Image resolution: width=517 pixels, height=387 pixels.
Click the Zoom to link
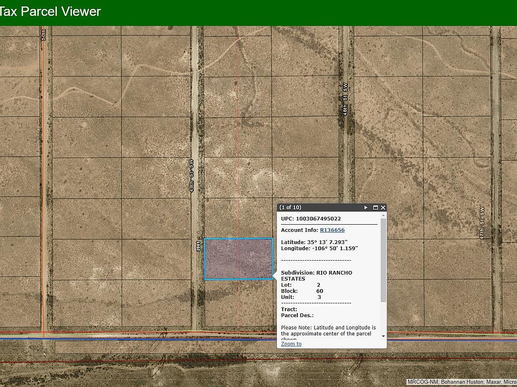point(291,343)
